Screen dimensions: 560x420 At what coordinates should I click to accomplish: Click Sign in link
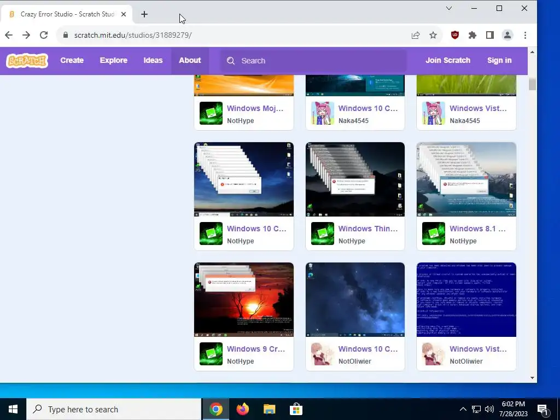[499, 61]
